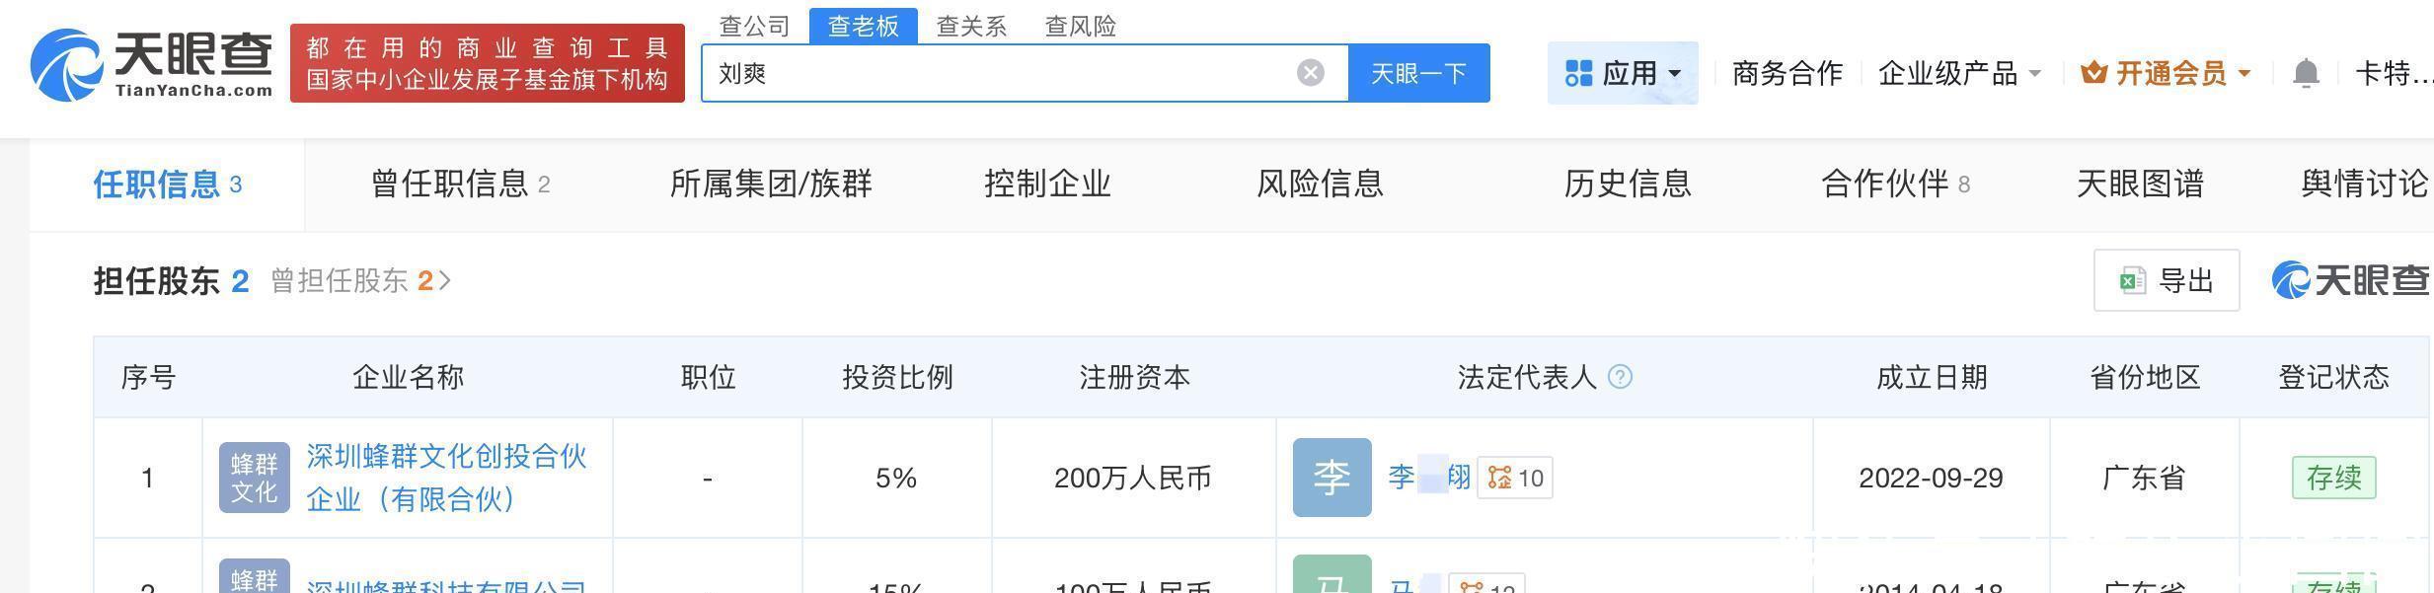
Task: Focus the search field containing 刘爽
Action: pyautogui.click(x=997, y=73)
